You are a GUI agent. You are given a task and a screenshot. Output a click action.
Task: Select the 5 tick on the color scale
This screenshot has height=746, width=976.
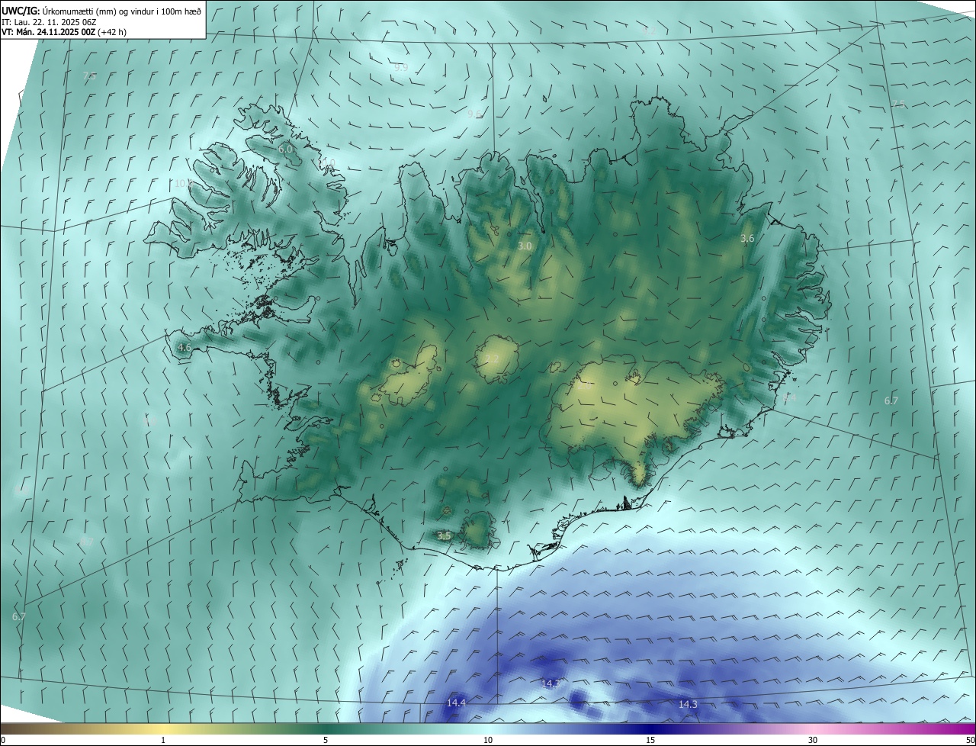[x=326, y=740]
